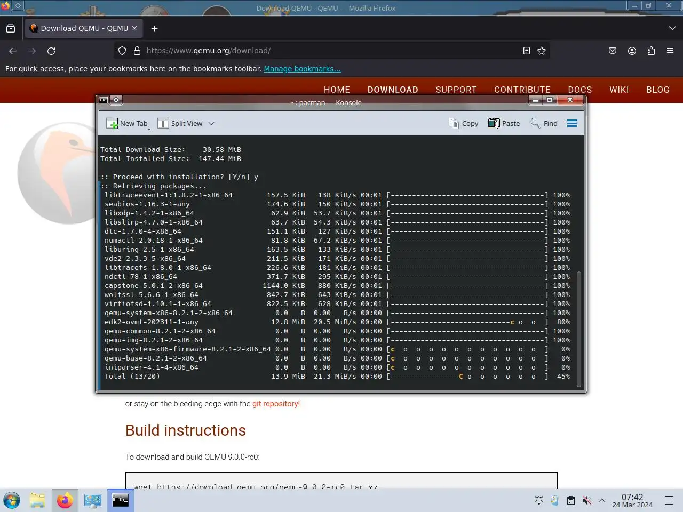The height and width of the screenshot is (512, 683).
Task: Reload the QEMU download page
Action: point(51,51)
